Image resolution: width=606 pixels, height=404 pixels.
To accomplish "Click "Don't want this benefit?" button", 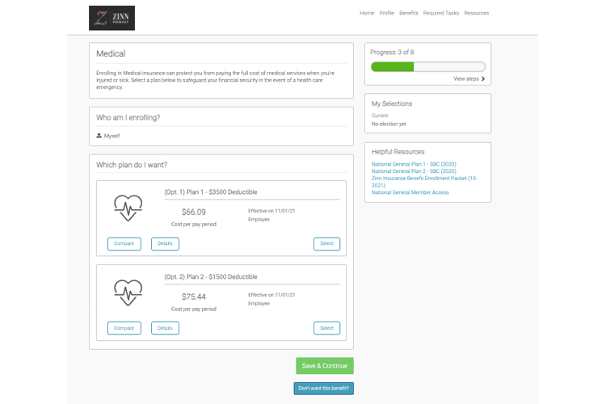I will click(x=323, y=389).
